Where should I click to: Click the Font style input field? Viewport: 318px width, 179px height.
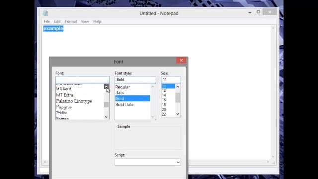(135, 80)
